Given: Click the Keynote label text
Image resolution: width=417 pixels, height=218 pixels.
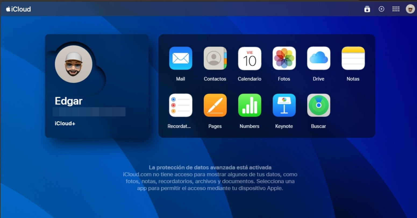Looking at the screenshot, I should (284, 126).
